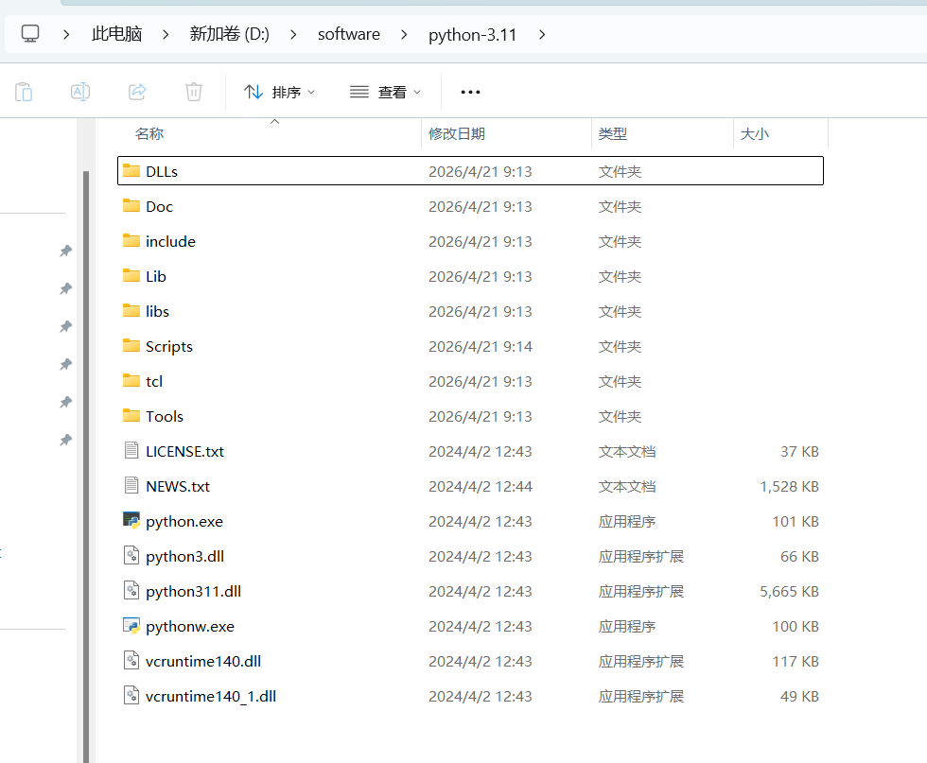Screen dimensions: 927x763
Task: Expand chevron next to the PC icon
Action: tap(66, 35)
